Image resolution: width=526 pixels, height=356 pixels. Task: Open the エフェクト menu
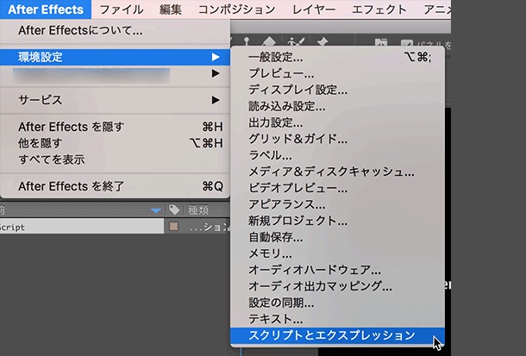pos(379,9)
